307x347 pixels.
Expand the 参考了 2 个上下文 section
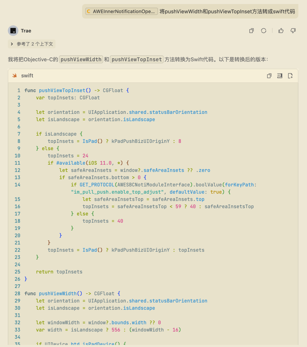click(x=35, y=44)
